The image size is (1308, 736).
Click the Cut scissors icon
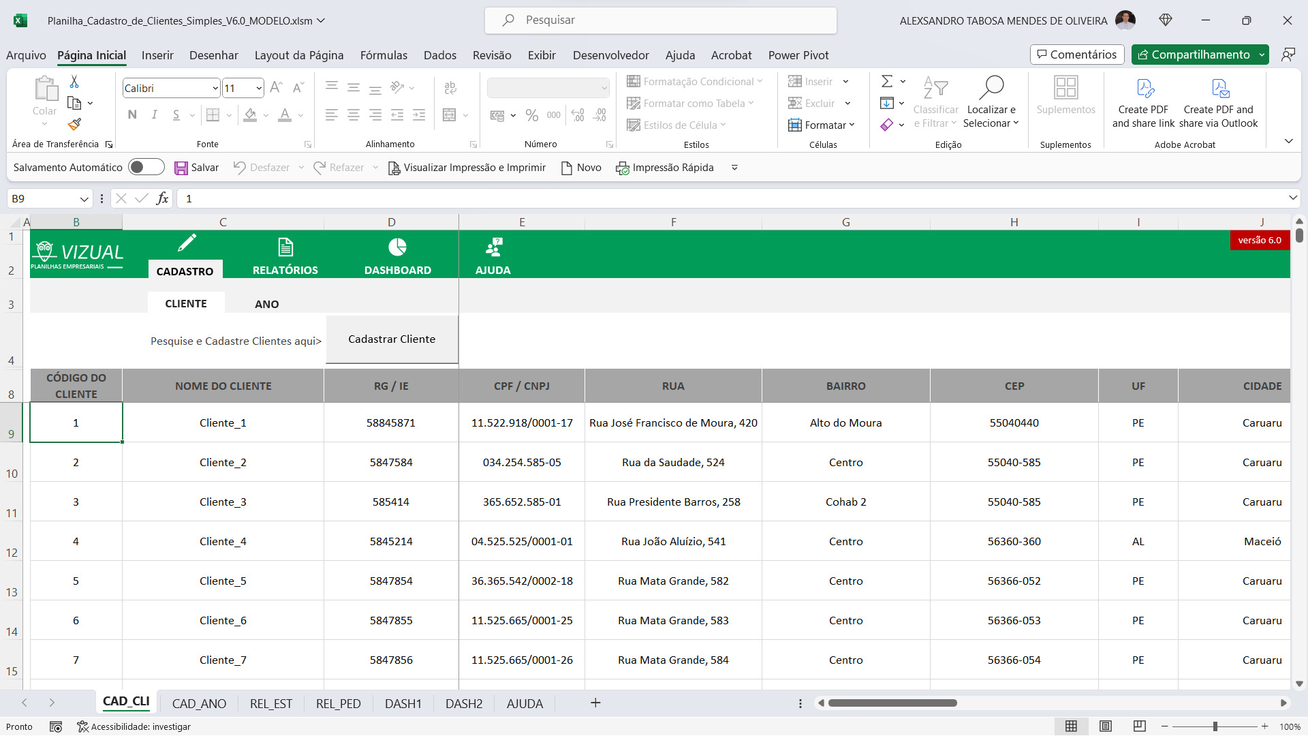coord(74,82)
